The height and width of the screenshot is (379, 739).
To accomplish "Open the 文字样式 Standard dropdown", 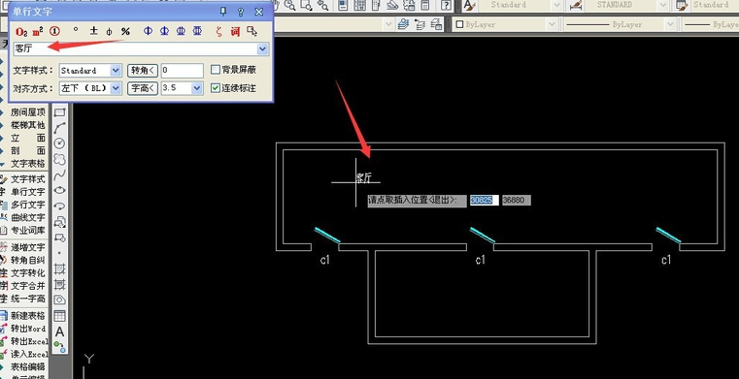I will pos(116,71).
